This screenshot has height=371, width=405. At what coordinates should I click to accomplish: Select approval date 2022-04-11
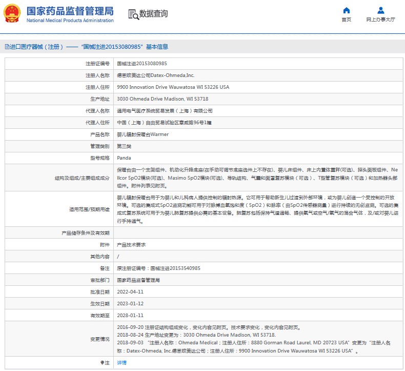tap(130, 292)
